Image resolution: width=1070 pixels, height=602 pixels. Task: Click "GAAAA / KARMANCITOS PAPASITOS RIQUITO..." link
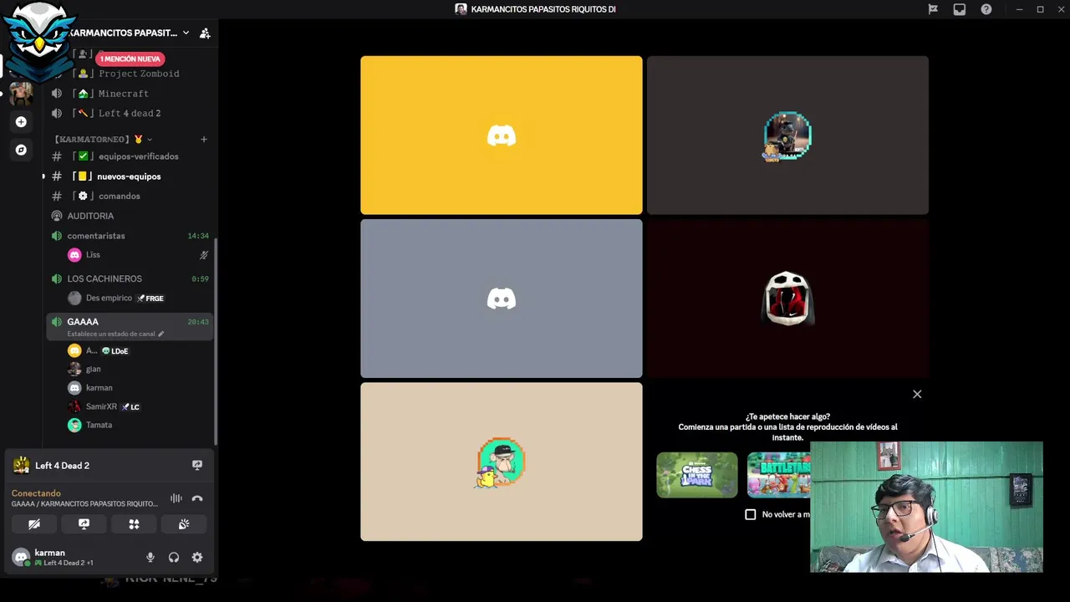tap(84, 503)
